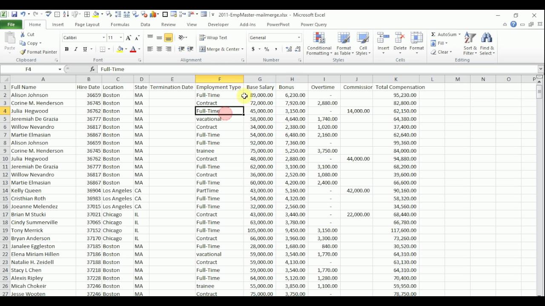Apply red Font Color

point(133,49)
